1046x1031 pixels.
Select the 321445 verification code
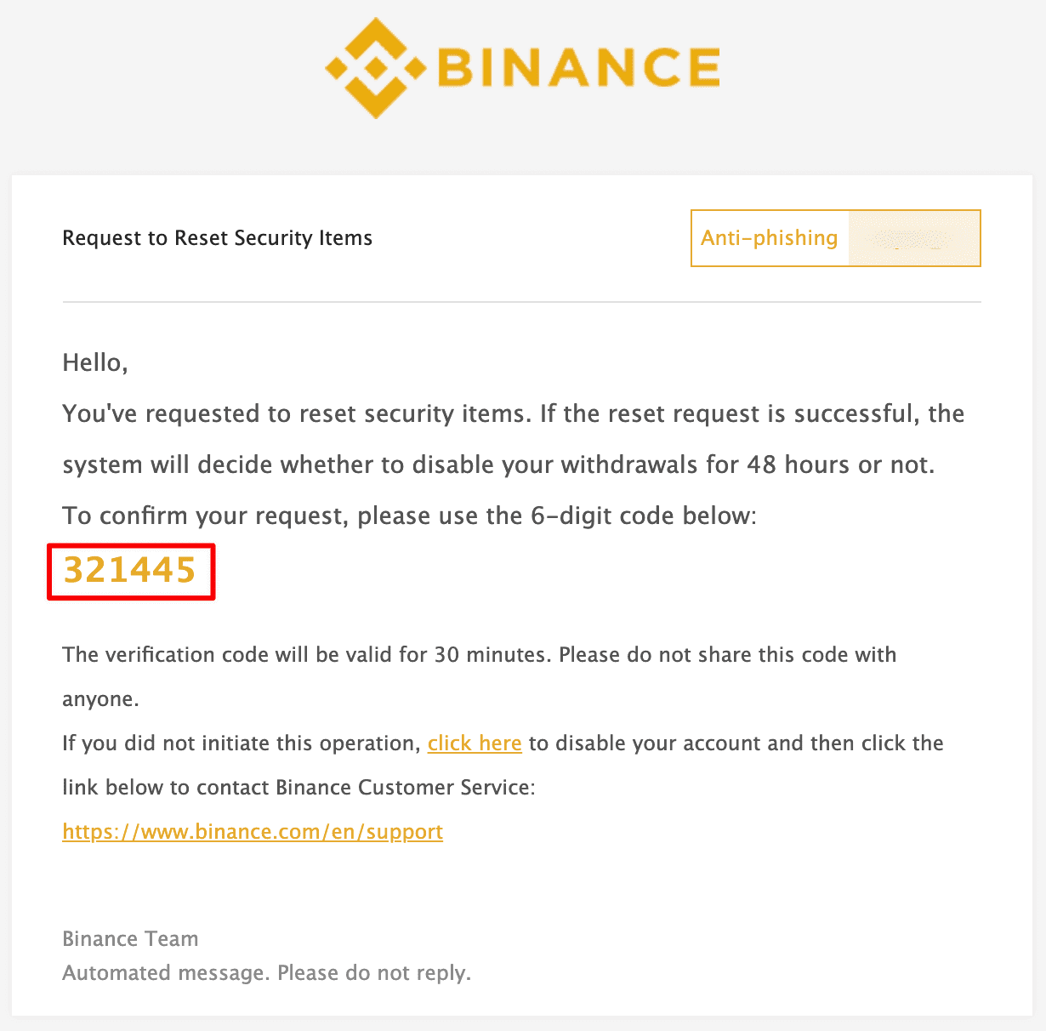coord(130,570)
